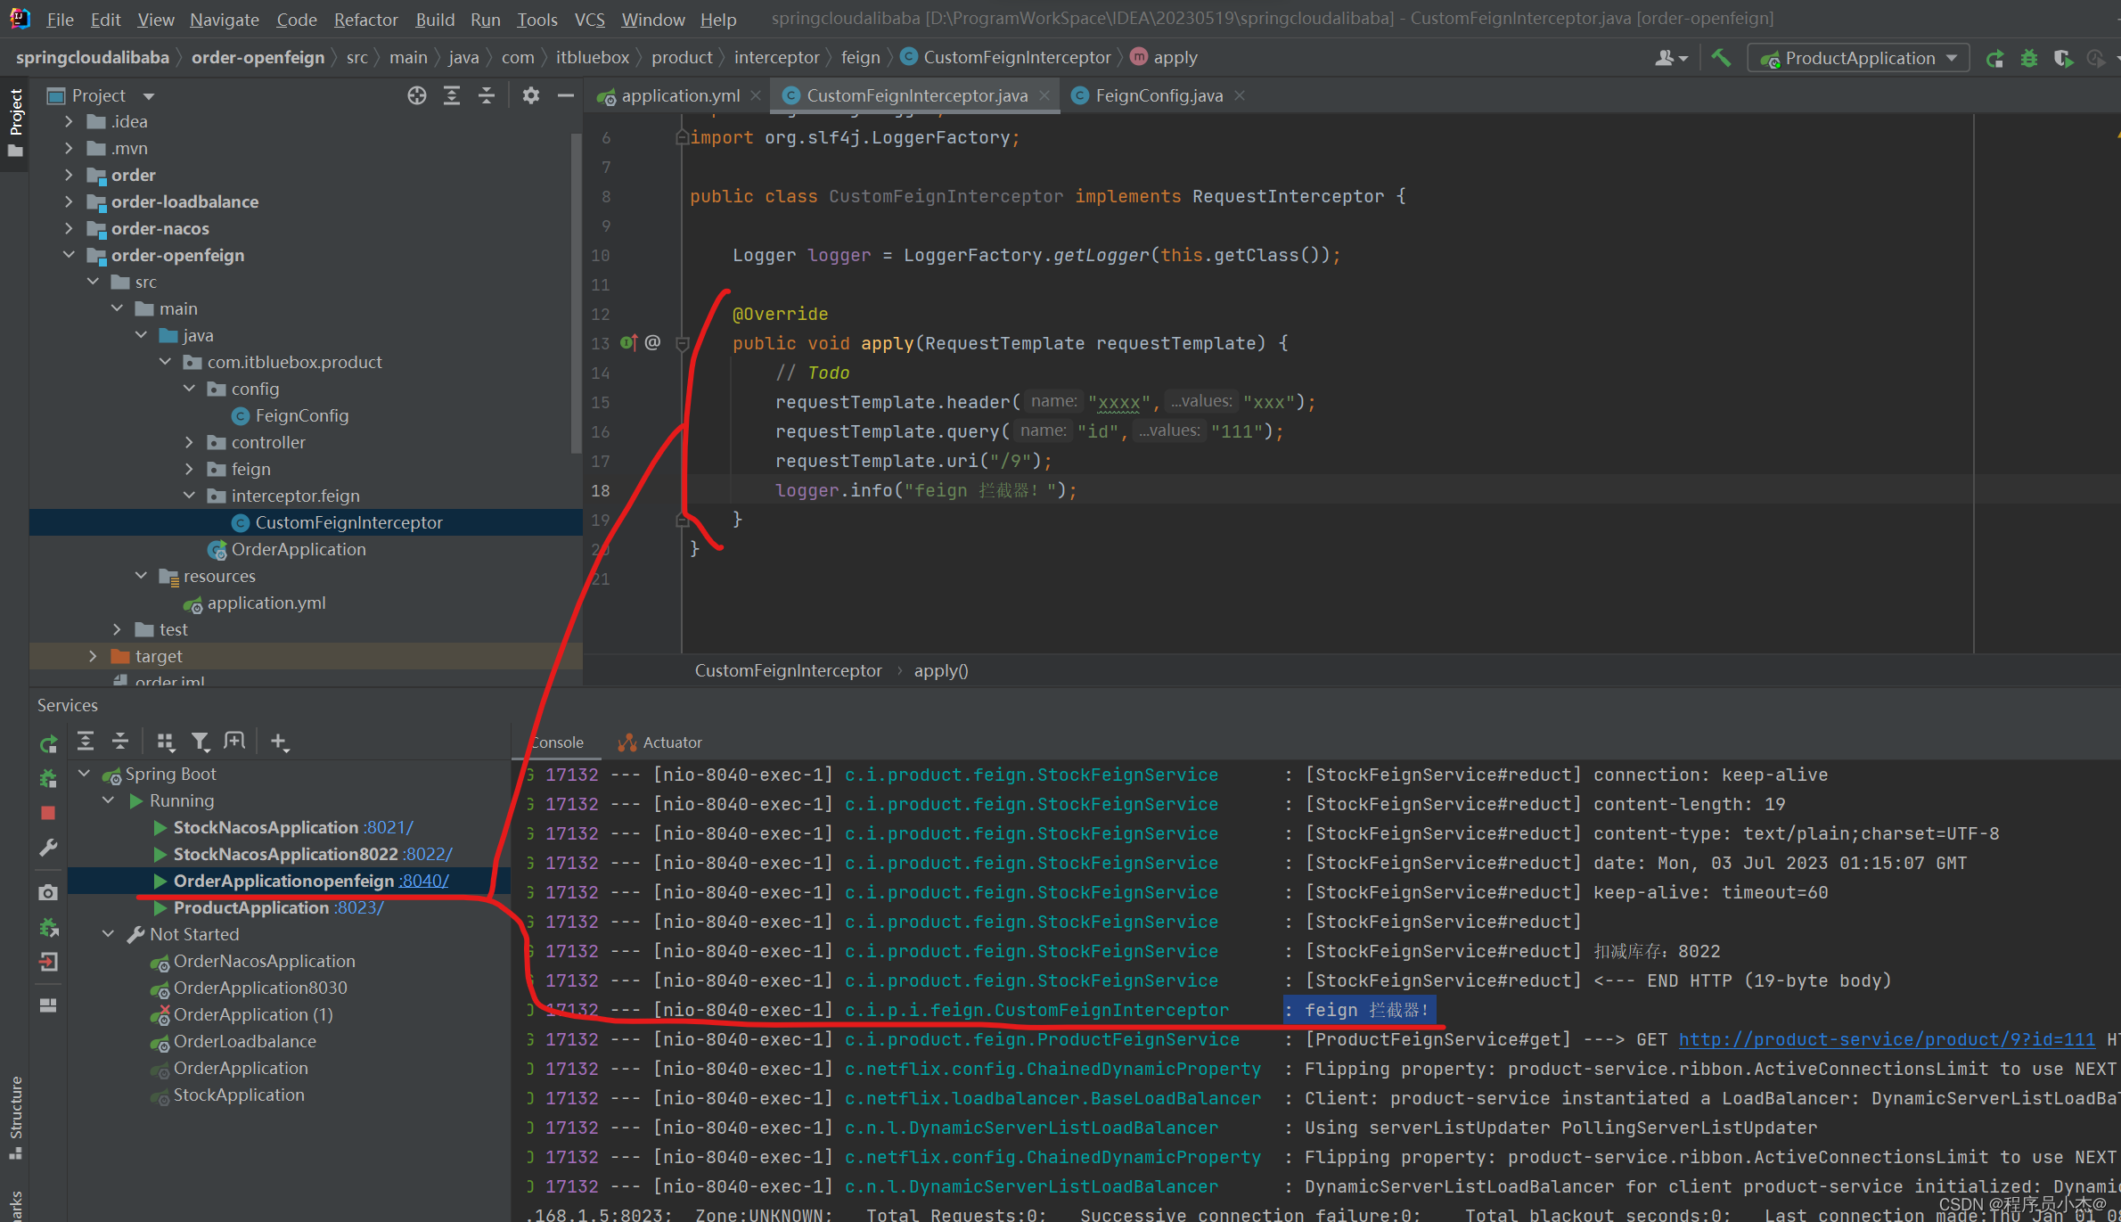Click Expand All icon in Project toolbar
This screenshot has height=1222, width=2121.
coord(452,95)
